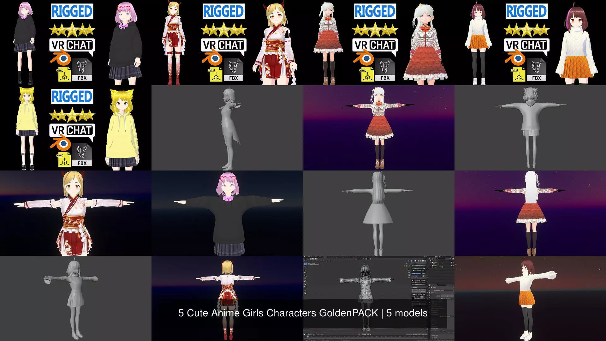Click Blender logo in horned kimono girl card
This screenshot has height=341, width=606.
click(212, 58)
